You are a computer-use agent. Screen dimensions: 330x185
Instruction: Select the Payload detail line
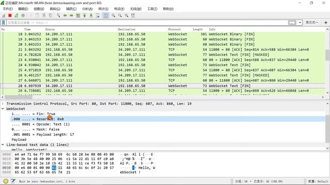point(19,140)
